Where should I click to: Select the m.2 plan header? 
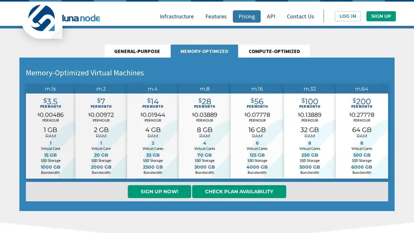coord(101,89)
